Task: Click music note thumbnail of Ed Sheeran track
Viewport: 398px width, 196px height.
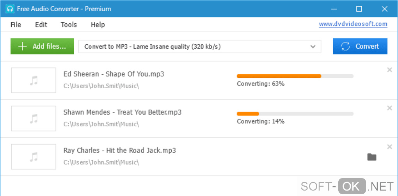Action: point(34,80)
